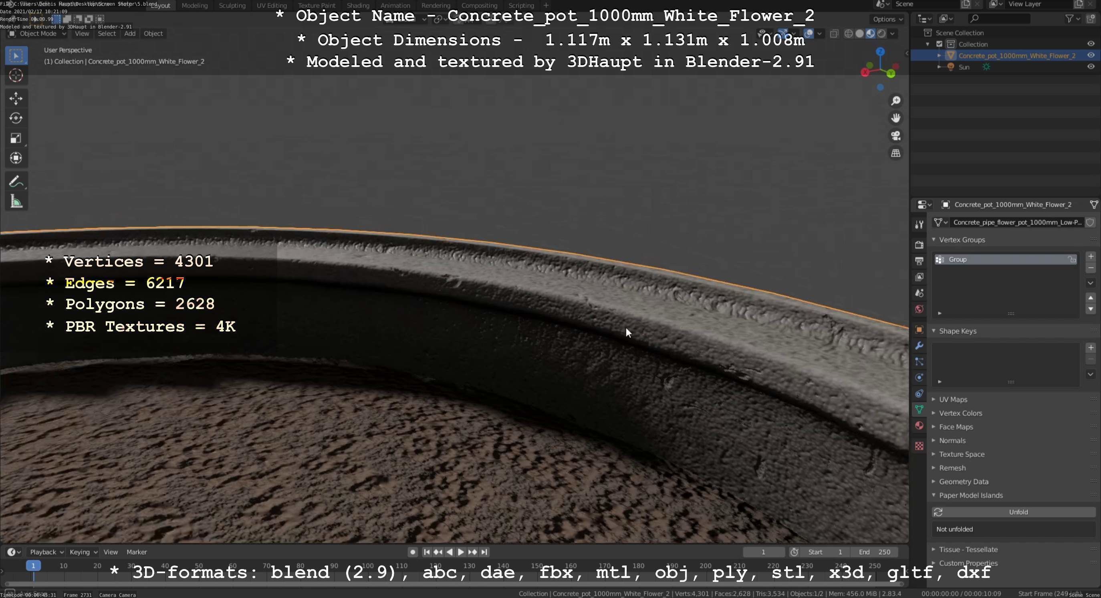
Task: Play the animation forward
Action: coord(461,552)
